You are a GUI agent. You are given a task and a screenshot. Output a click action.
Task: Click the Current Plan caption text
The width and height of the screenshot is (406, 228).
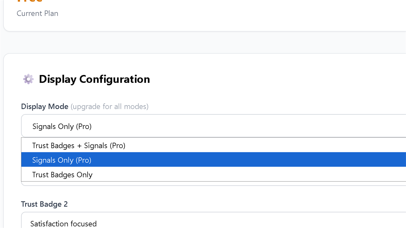tap(38, 13)
